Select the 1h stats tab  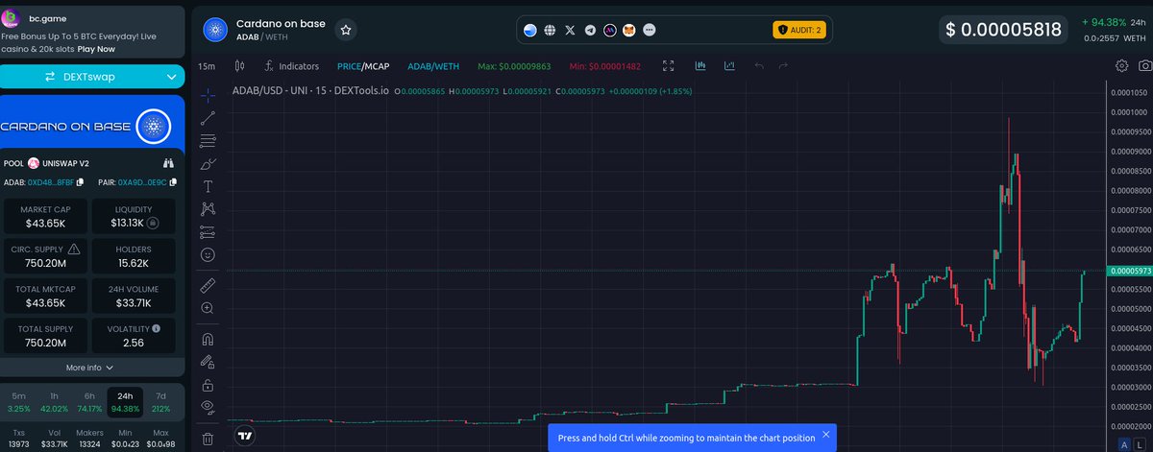tap(54, 401)
